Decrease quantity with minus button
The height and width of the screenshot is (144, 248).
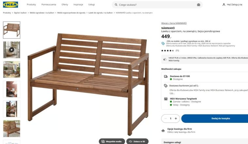tap(166, 119)
